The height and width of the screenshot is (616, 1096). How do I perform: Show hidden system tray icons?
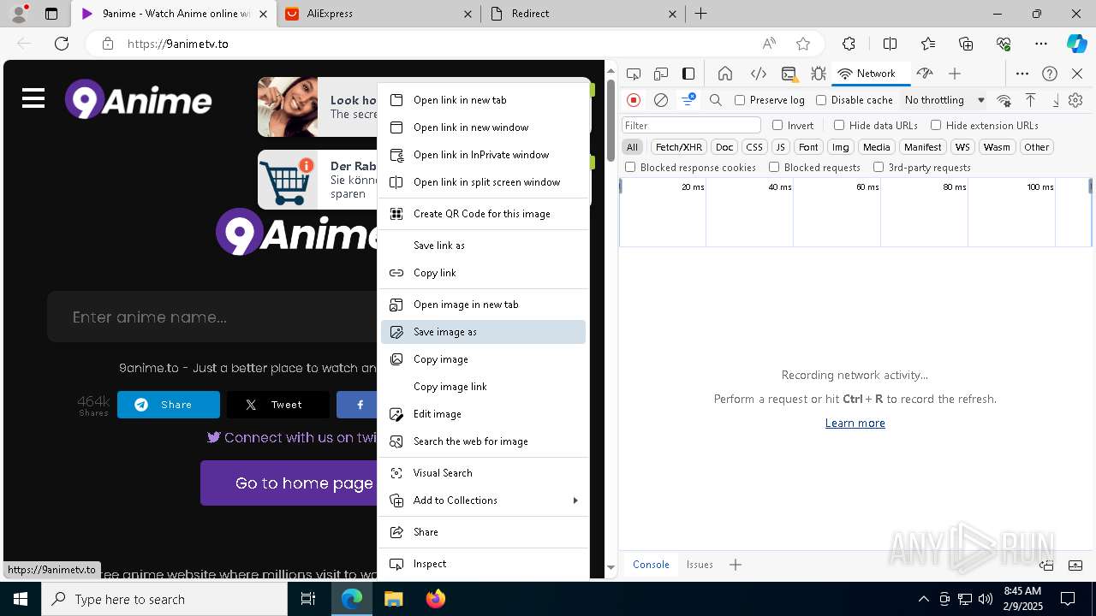923,599
